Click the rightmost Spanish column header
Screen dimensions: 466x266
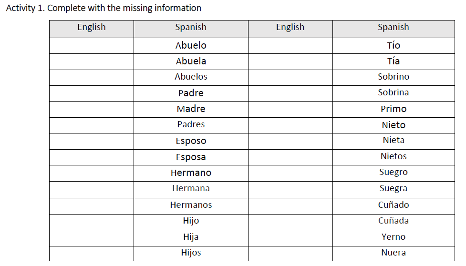[x=394, y=28]
